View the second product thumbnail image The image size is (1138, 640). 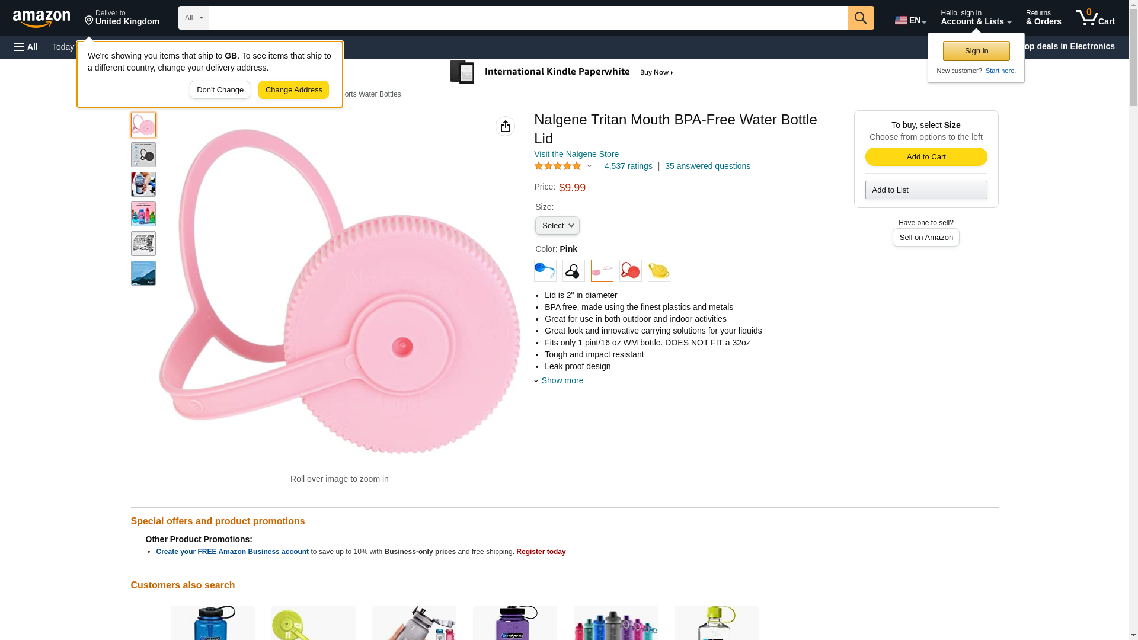click(x=143, y=155)
